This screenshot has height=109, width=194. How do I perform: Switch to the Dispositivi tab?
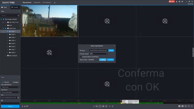pyautogui.click(x=37, y=2)
